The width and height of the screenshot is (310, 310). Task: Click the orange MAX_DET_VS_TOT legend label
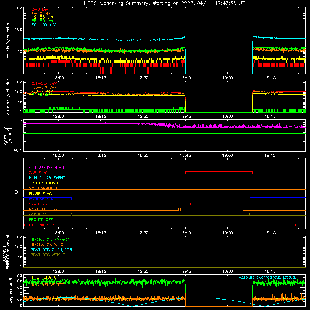pos(48,285)
